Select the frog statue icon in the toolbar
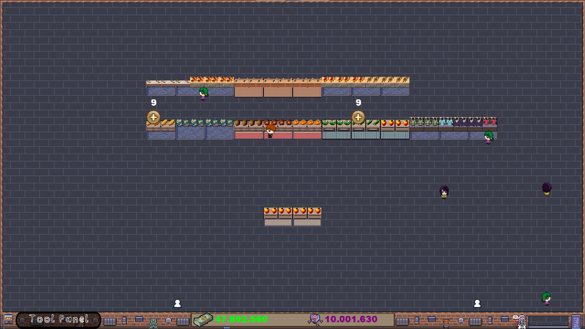Viewport: 585px width, 329px height. tap(153, 321)
